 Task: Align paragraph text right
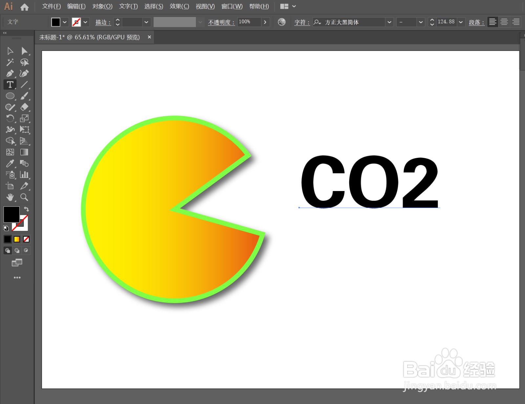pos(516,22)
